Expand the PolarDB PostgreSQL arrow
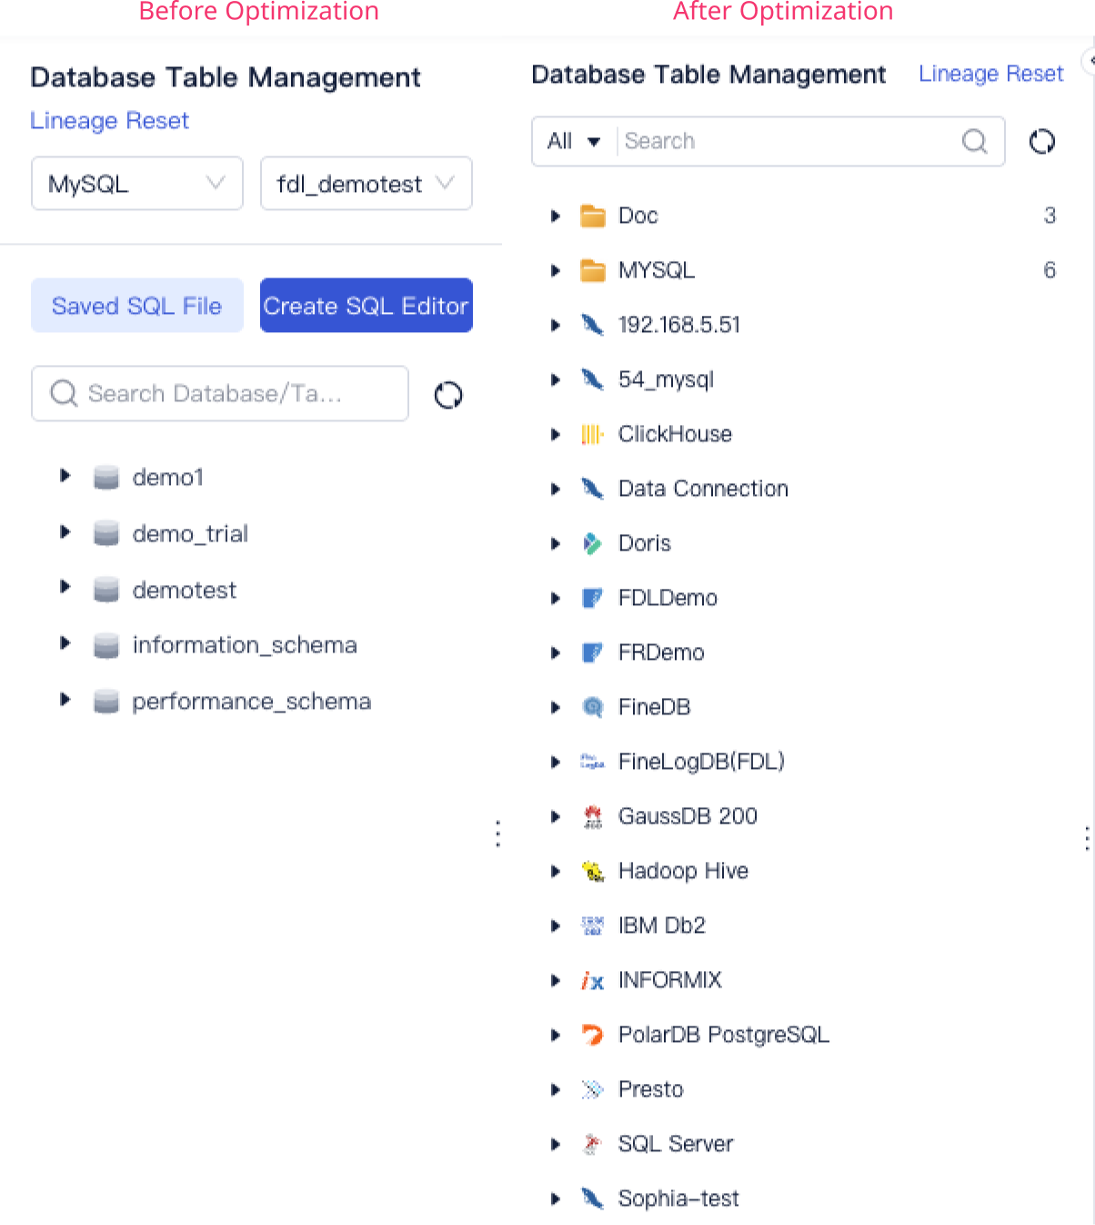The image size is (1095, 1225). (x=556, y=1035)
